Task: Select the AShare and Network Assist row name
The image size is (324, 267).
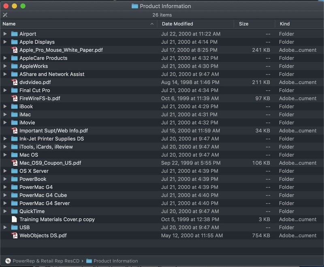Action: coord(52,74)
